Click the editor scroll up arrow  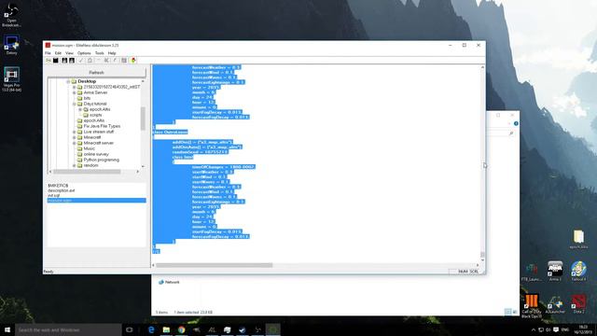pos(482,67)
